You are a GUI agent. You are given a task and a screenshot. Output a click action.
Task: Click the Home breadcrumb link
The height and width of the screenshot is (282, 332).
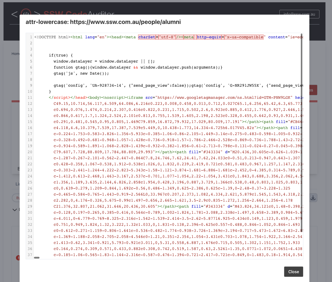click(15, 54)
